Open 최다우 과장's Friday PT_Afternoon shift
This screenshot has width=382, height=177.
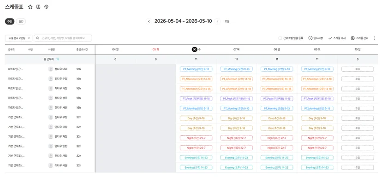[x=277, y=89]
